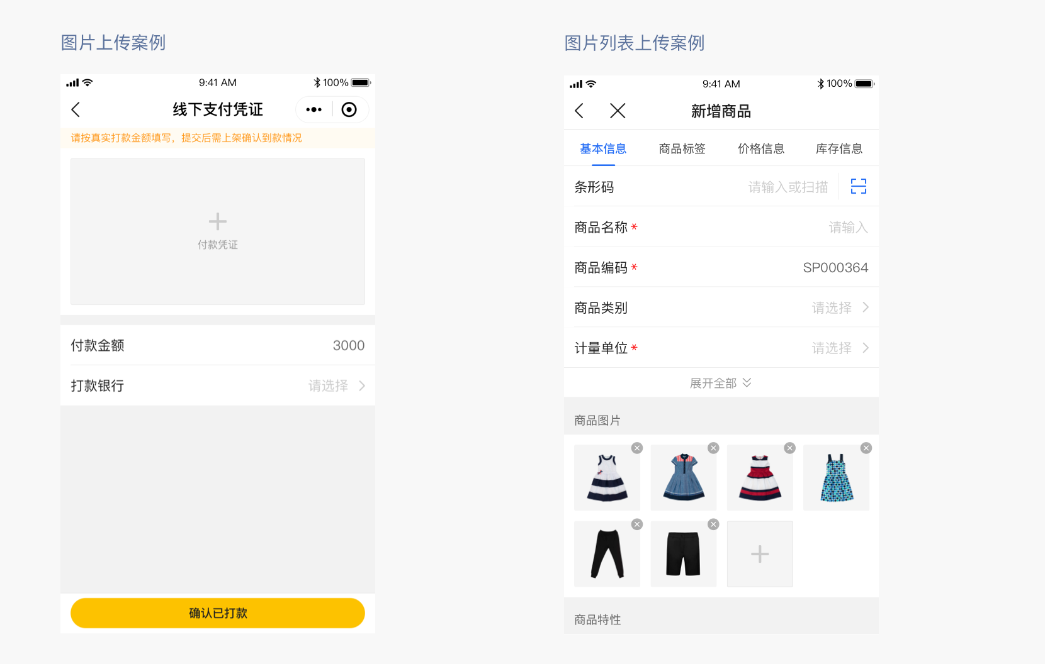Viewport: 1045px width, 664px height.
Task: Go back from the 线下支付凭证 page
Action: [x=76, y=110]
